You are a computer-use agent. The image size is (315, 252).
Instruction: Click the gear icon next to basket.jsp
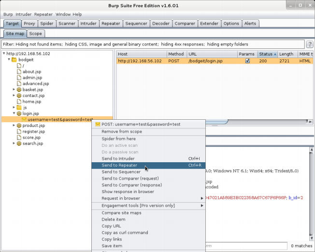(x=19, y=89)
